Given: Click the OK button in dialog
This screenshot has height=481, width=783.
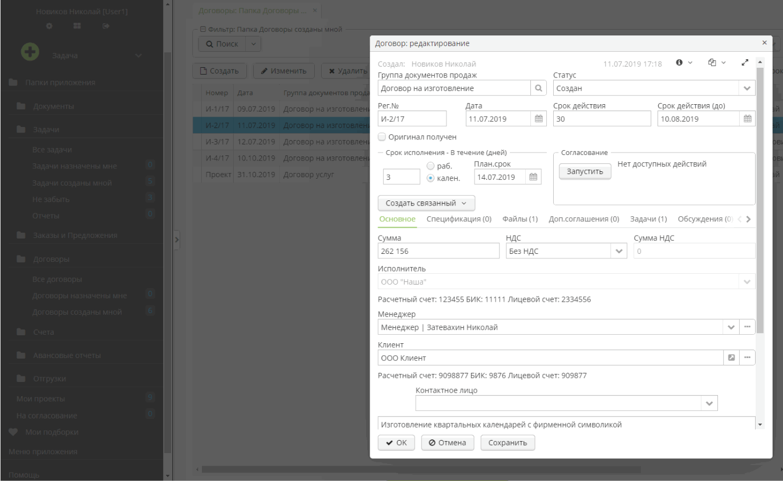Looking at the screenshot, I should pyautogui.click(x=397, y=443).
